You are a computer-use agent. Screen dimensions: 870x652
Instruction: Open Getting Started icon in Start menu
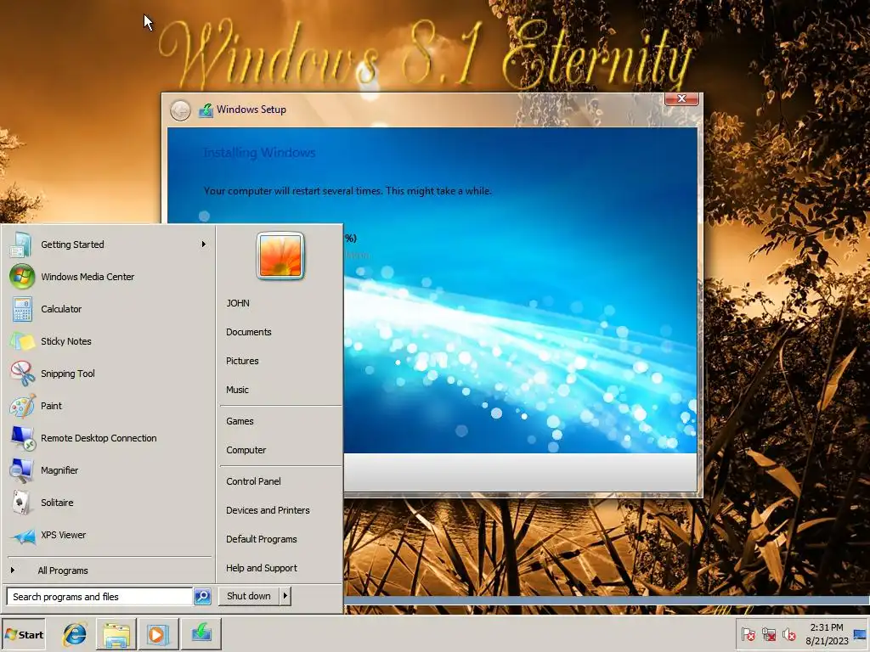21,244
